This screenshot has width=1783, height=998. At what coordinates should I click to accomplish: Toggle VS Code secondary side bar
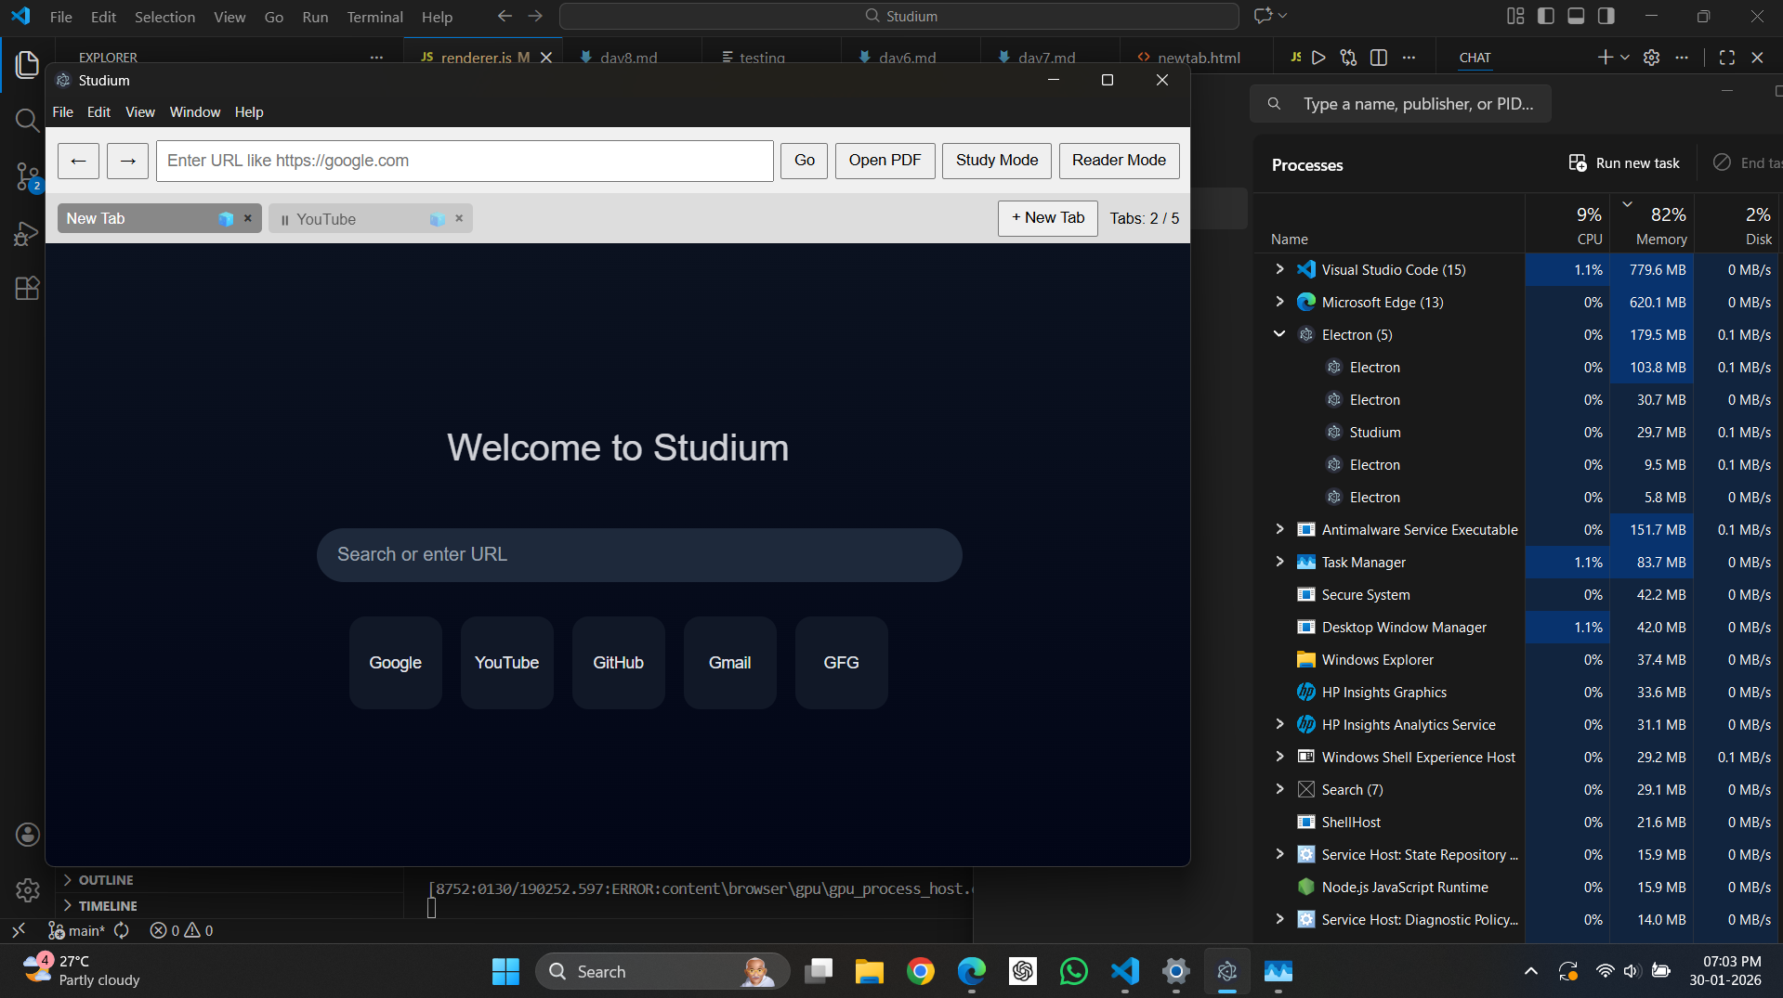tap(1606, 16)
